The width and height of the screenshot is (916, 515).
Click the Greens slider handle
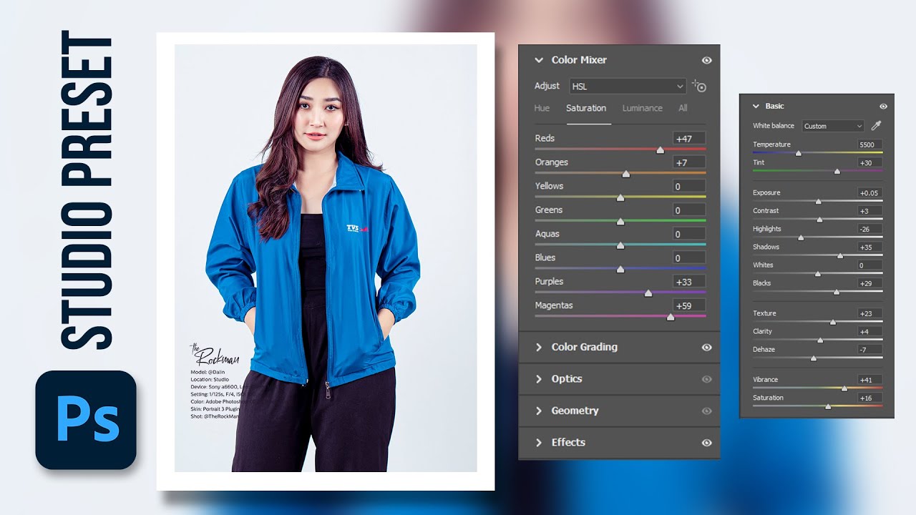(620, 222)
